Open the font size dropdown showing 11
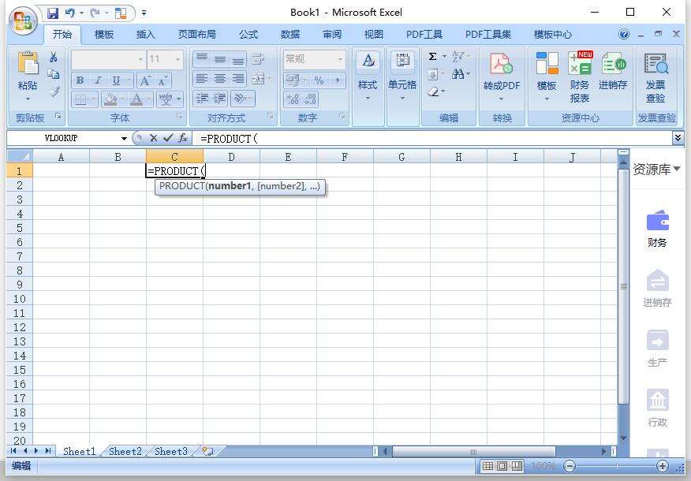The width and height of the screenshot is (691, 481). [177, 59]
